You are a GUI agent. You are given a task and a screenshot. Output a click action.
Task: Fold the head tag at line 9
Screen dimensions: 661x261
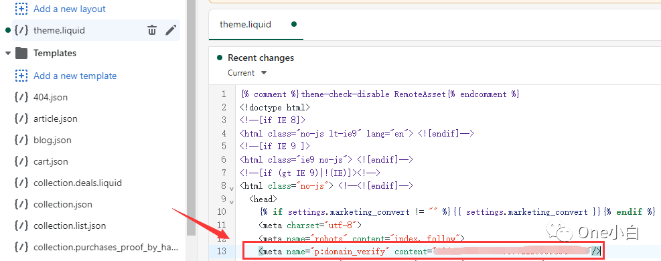[232, 201]
